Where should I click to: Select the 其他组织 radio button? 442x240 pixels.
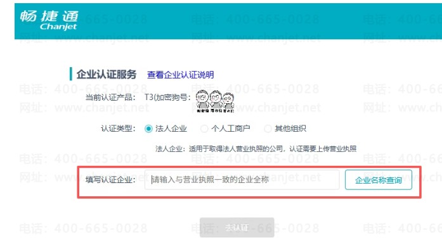click(268, 129)
